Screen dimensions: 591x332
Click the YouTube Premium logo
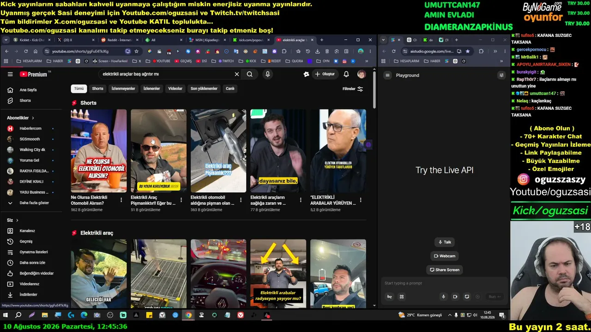click(35, 74)
